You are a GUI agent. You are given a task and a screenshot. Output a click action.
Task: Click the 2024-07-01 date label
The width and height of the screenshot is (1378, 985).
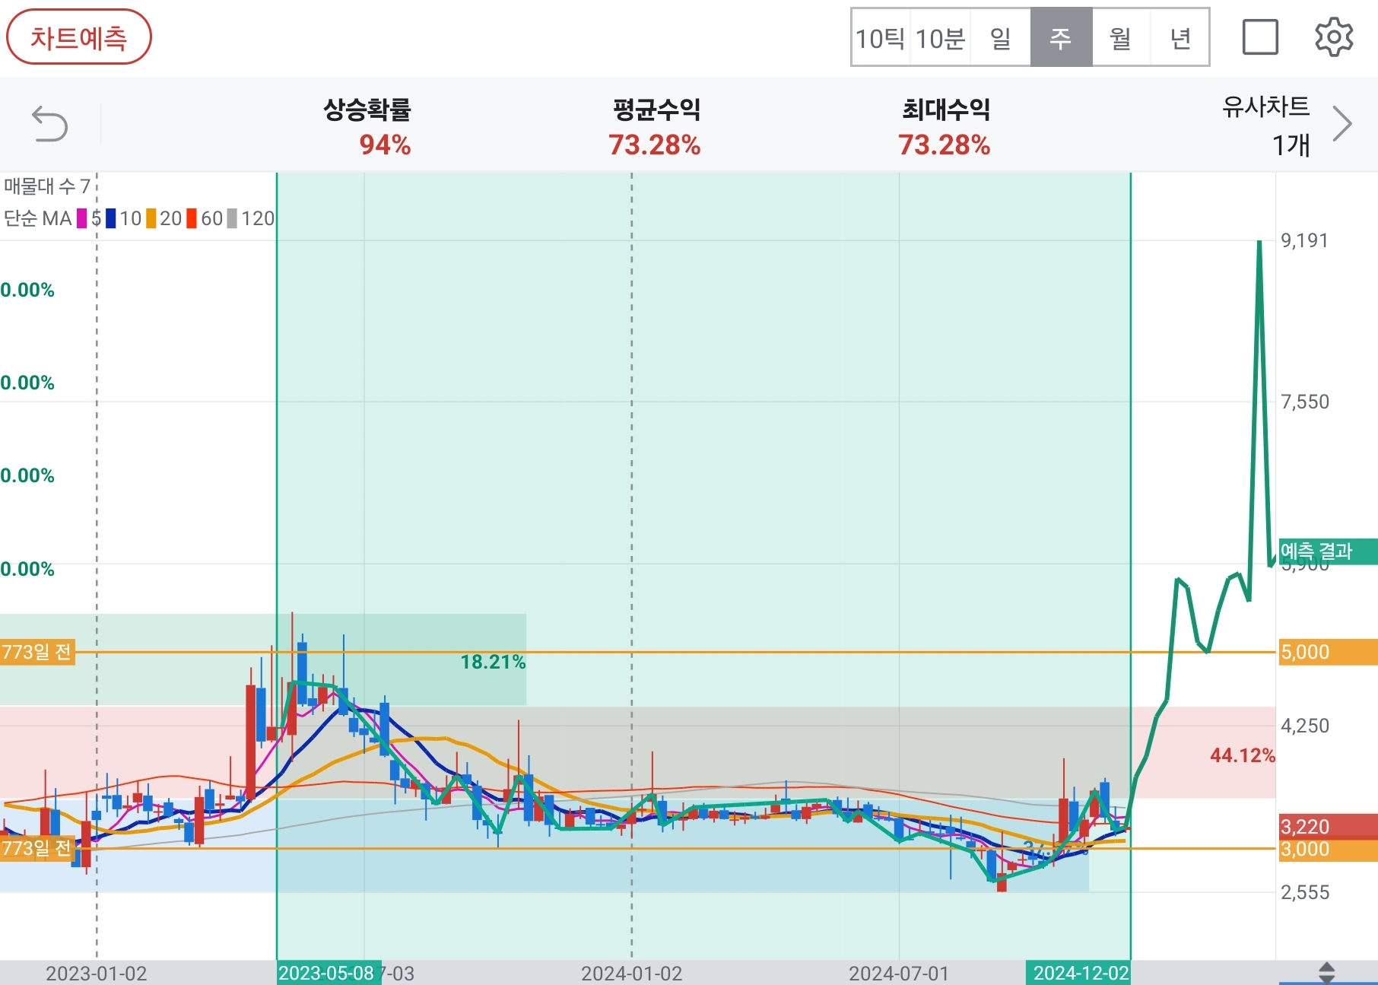[899, 974]
